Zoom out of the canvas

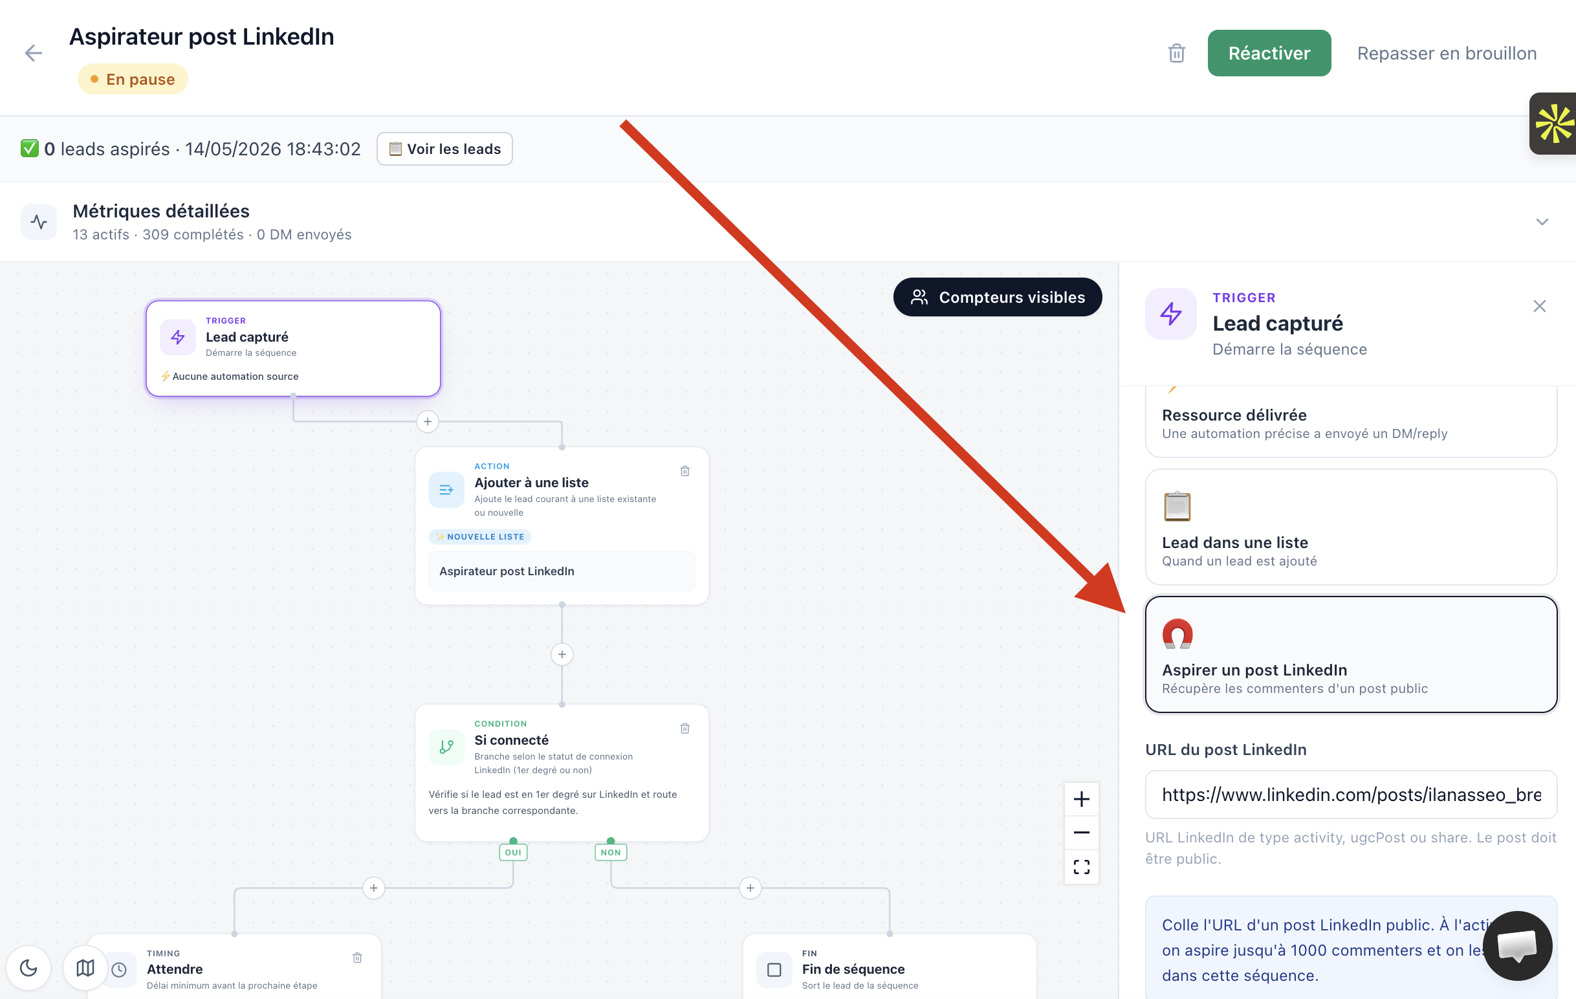click(1081, 833)
